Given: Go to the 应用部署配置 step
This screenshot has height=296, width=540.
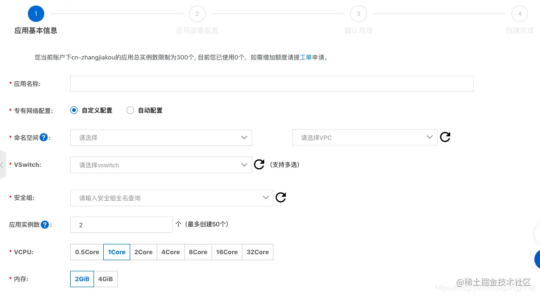Looking at the screenshot, I should click(197, 13).
